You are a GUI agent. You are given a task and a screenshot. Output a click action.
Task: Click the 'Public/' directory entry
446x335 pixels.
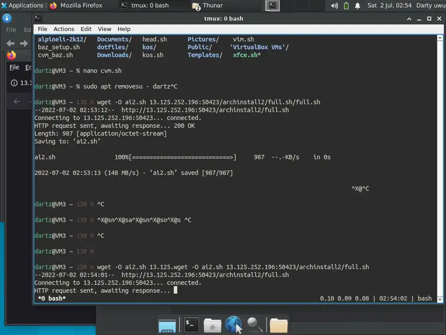click(x=199, y=47)
